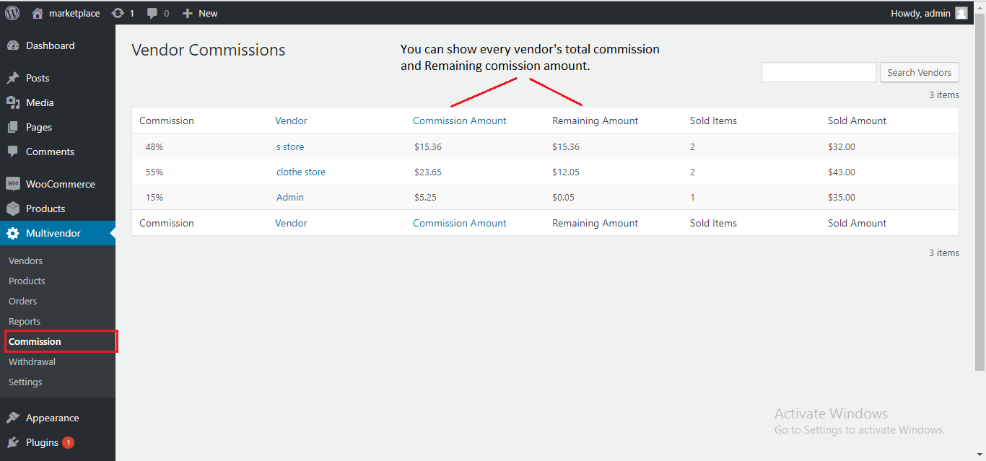Open the Dashboard gauge icon
The image size is (986, 461).
point(13,45)
